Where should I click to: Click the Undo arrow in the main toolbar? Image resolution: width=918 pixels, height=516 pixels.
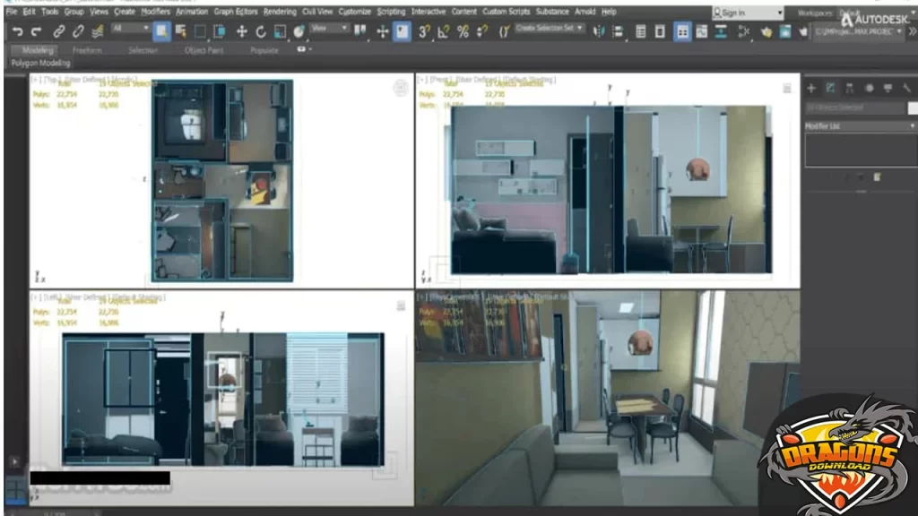pos(17,31)
